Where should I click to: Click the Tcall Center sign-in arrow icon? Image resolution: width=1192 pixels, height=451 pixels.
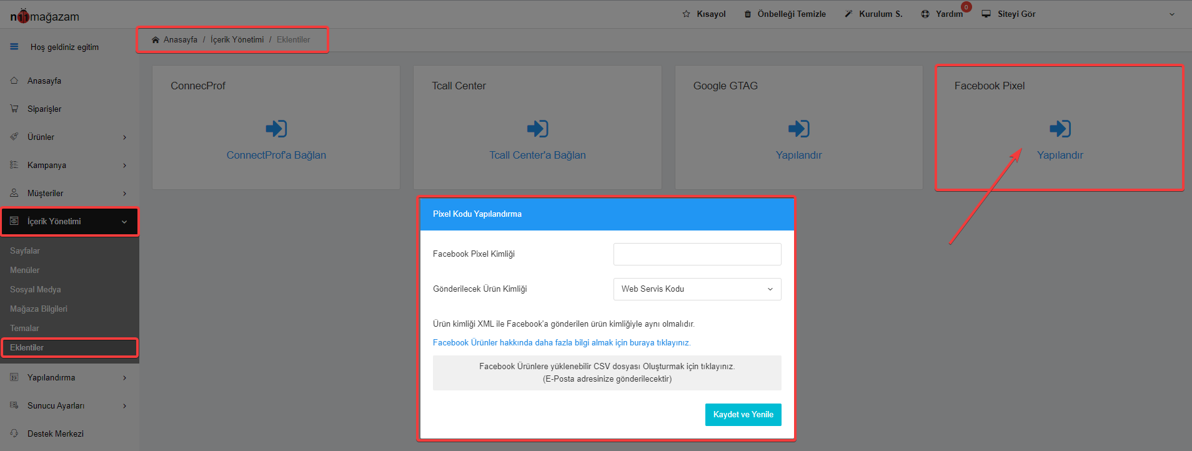(537, 129)
